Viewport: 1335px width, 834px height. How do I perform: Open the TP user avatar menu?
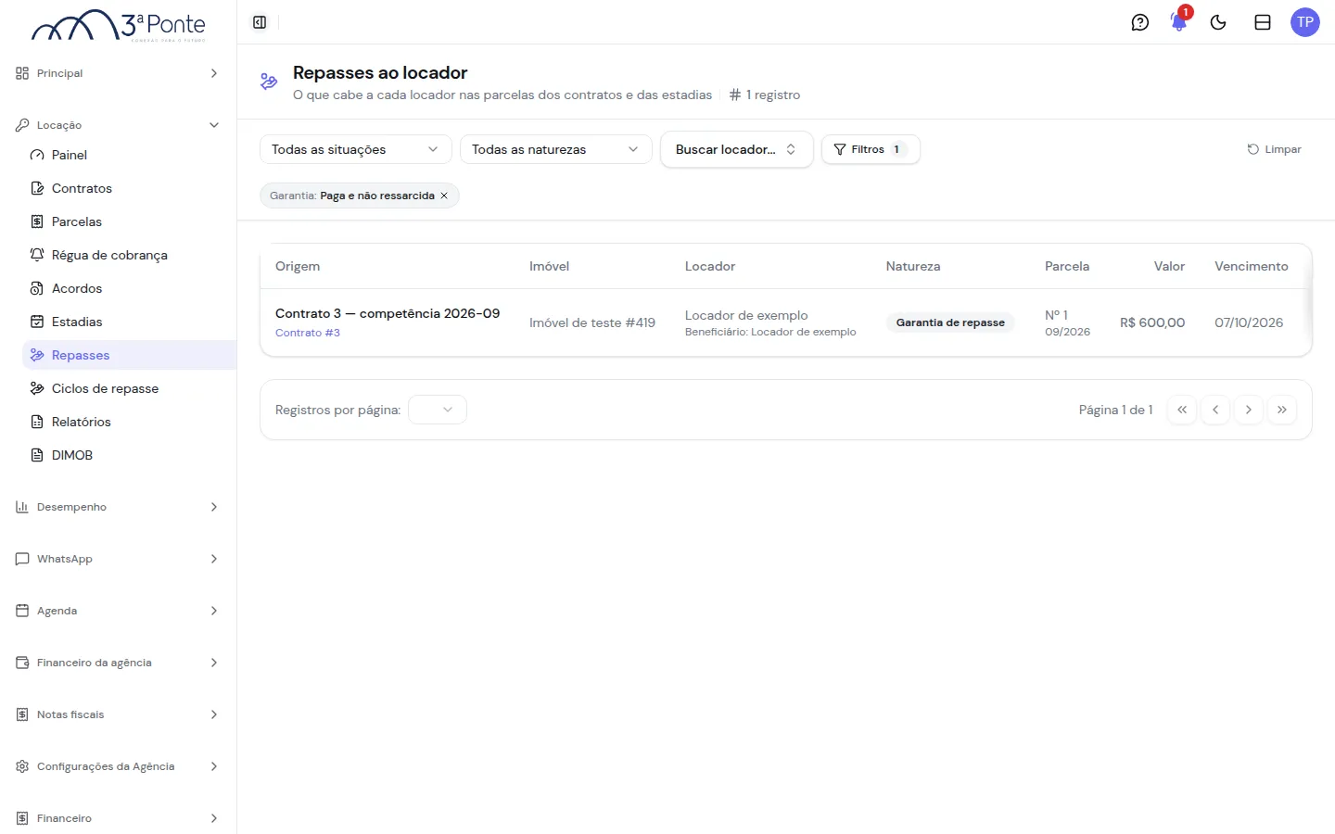pos(1305,22)
